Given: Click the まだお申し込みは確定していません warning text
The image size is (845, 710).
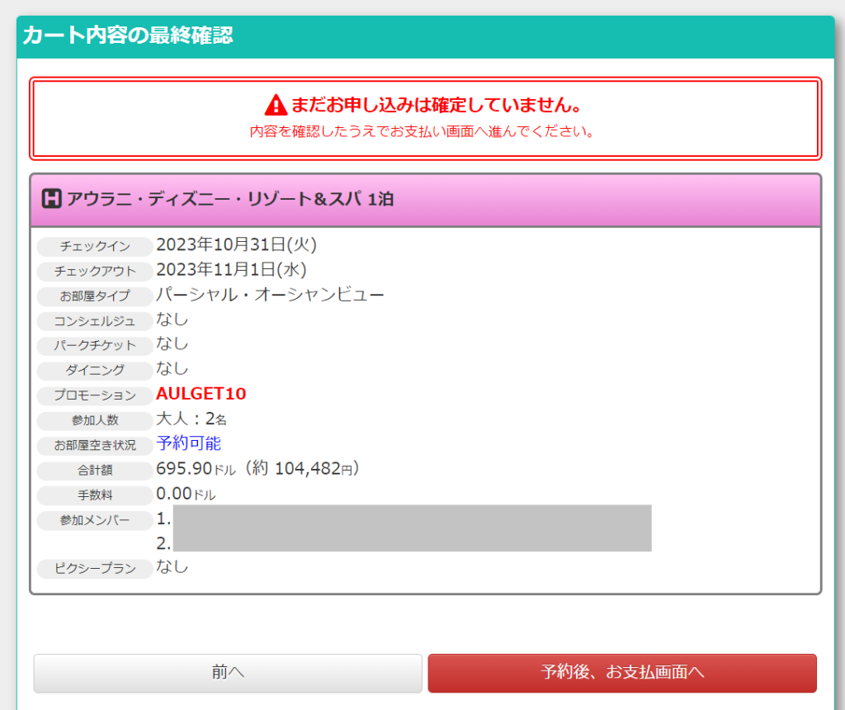Looking at the screenshot, I should coord(437,105).
